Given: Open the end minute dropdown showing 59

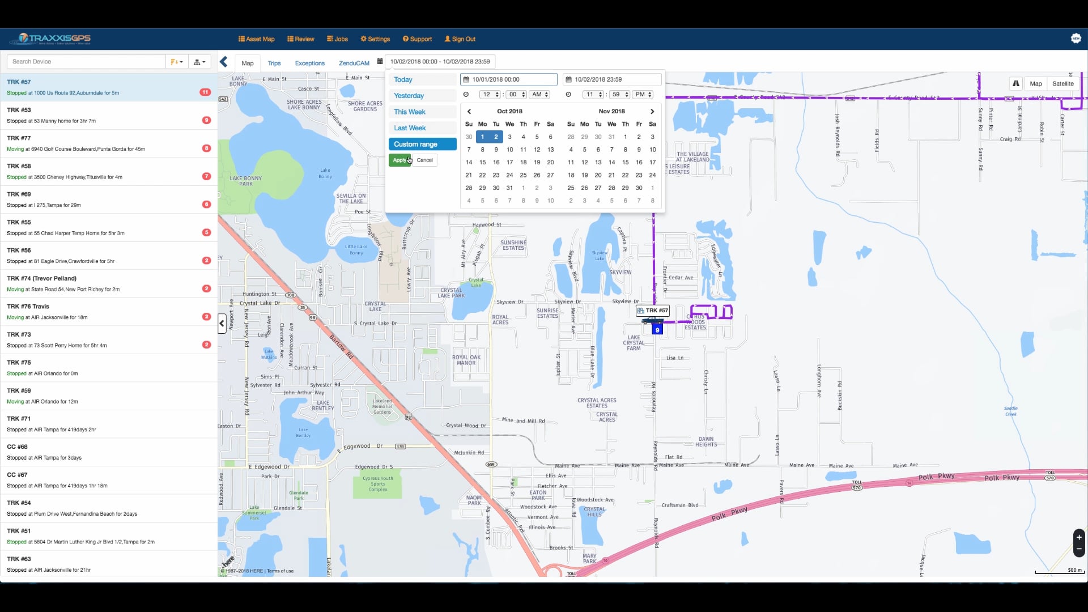Looking at the screenshot, I should (x=619, y=95).
